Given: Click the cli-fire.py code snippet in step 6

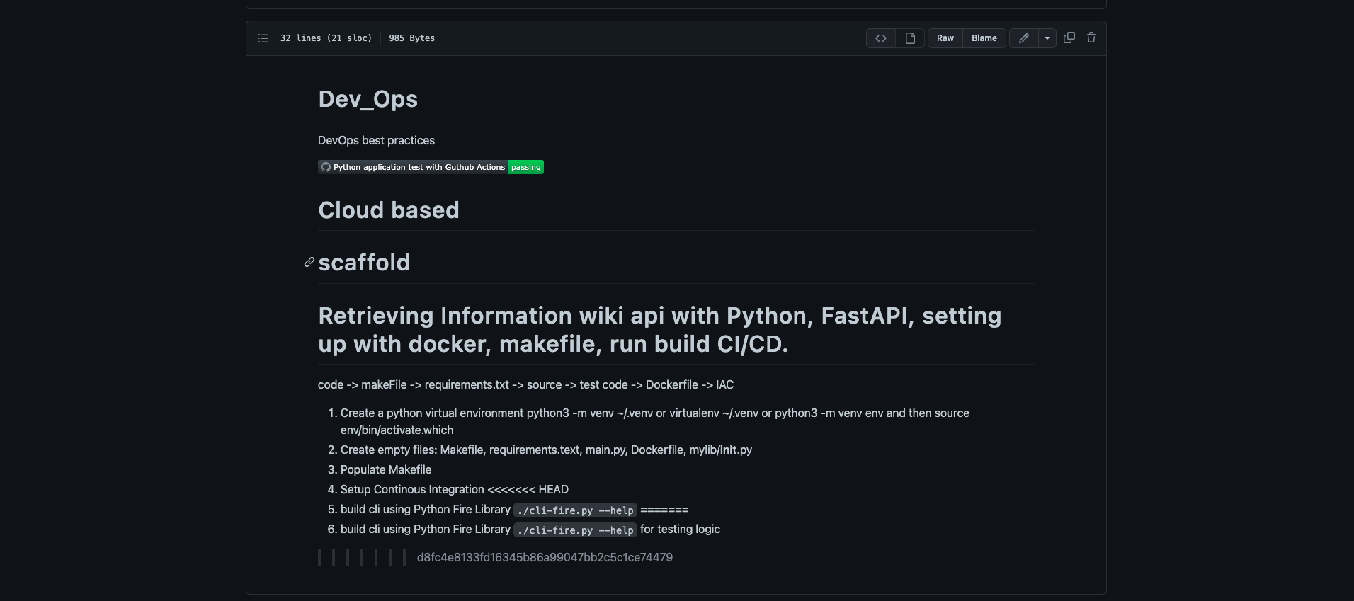Looking at the screenshot, I should 575,530.
